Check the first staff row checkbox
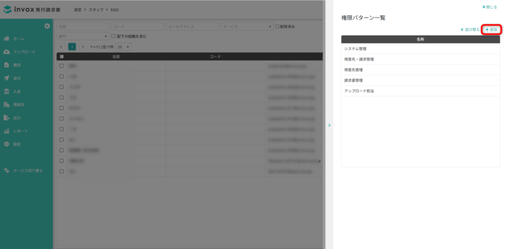Image resolution: width=508 pixels, height=249 pixels. click(62, 66)
